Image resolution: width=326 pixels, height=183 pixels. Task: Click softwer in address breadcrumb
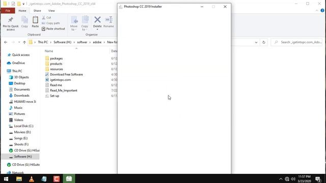[x=82, y=42]
